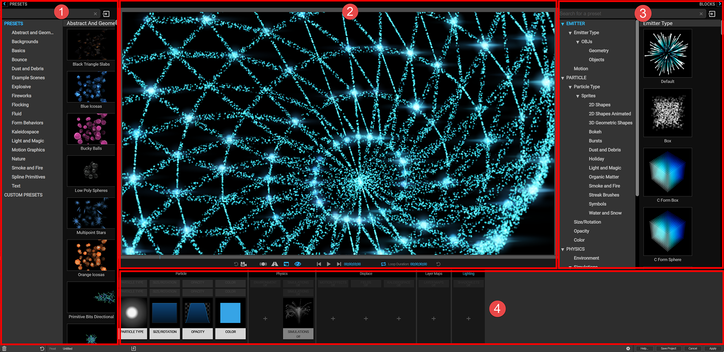The height and width of the screenshot is (352, 724).
Task: Choose the Bucky Balls preset thumbnail
Action: click(x=91, y=129)
